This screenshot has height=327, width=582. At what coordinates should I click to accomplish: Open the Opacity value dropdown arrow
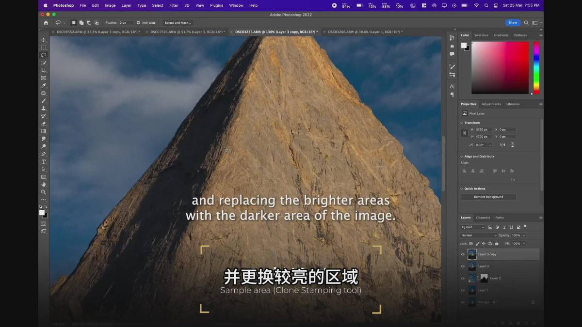tap(524, 235)
